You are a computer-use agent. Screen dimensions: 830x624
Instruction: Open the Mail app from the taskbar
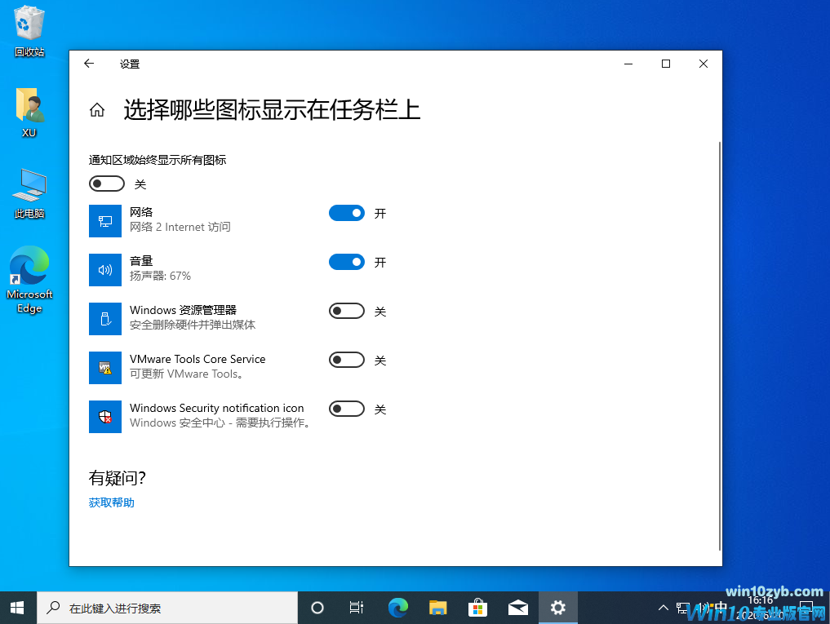(517, 607)
